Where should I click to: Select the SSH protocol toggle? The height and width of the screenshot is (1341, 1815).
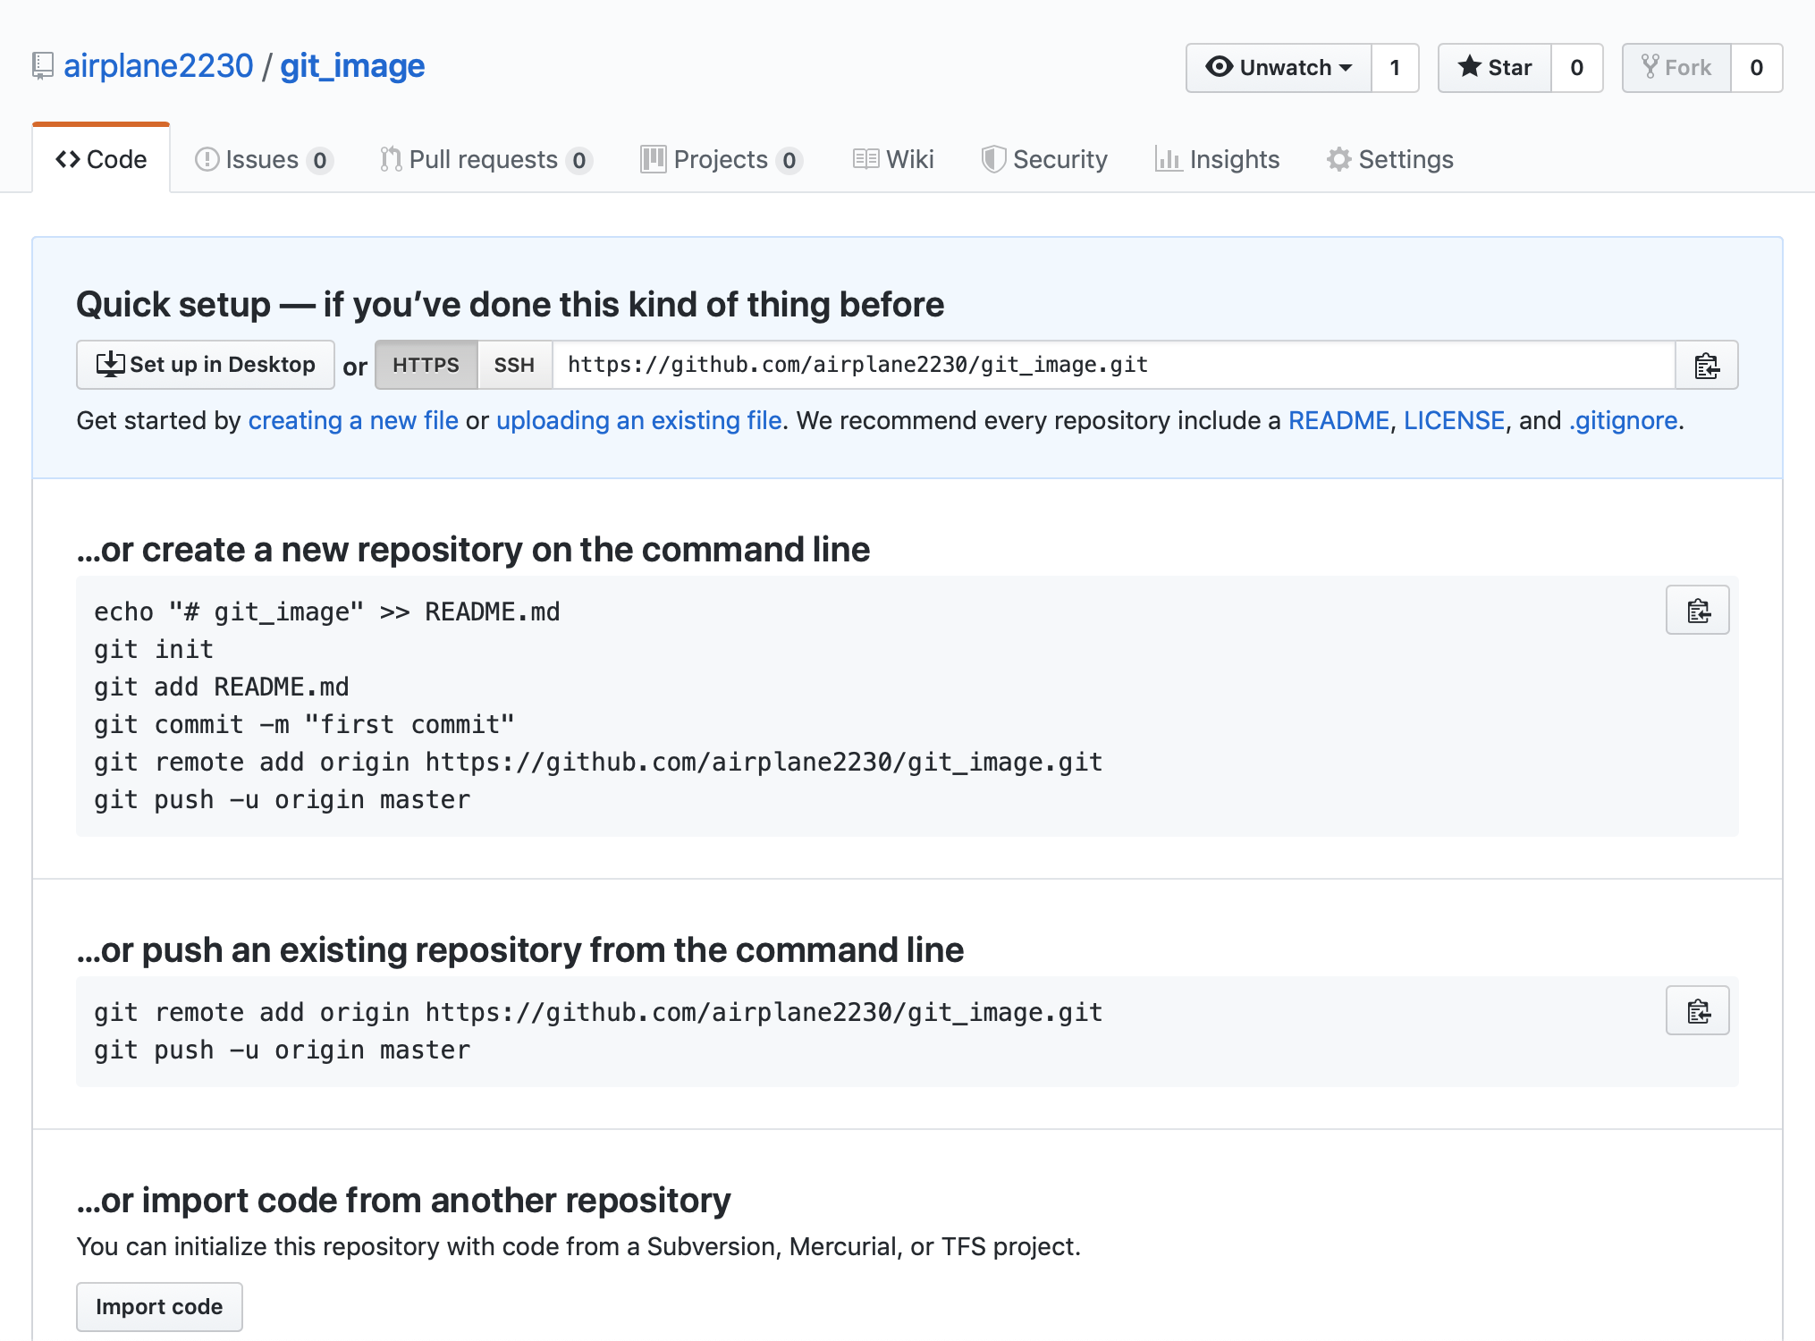coord(514,365)
